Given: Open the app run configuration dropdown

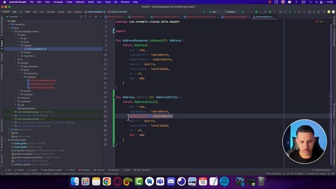Looking at the screenshot, I should pyautogui.click(x=214, y=12).
